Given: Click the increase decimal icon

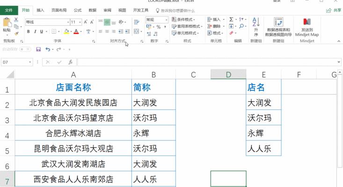Looking at the screenshot, I should (x=149, y=34).
